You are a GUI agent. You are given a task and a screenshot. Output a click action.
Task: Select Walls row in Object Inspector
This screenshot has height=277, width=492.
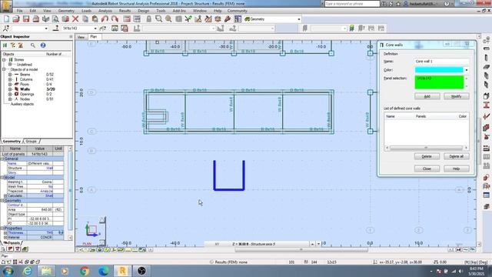click(x=36, y=89)
